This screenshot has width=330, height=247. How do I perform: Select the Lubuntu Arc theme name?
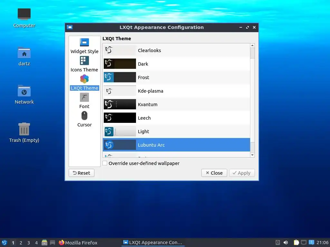(x=151, y=145)
